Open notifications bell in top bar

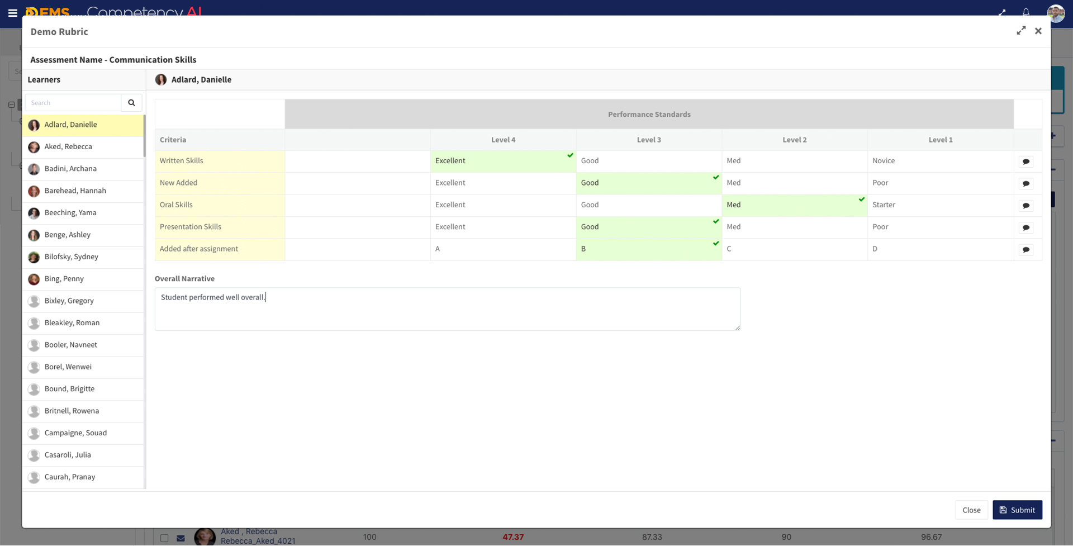[1025, 12]
